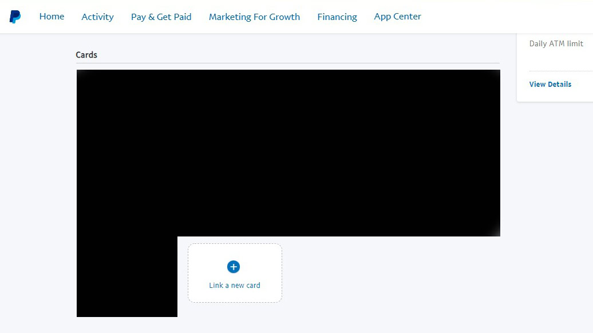Click the PayPal logo icon

point(15,17)
